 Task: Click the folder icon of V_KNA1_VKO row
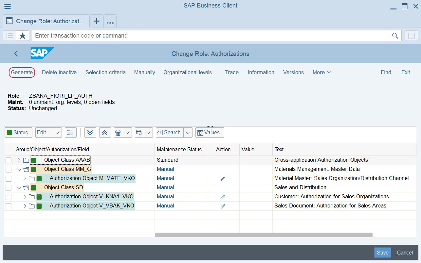32,197
